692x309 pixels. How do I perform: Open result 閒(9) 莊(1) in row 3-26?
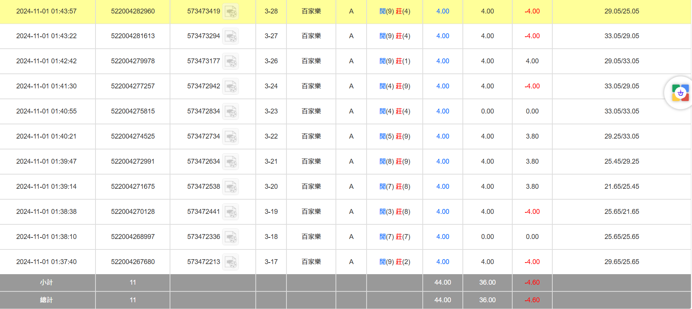click(395, 61)
